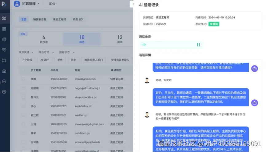Click phone number 15657987531
This screenshot has width=266, height=152.
click(x=58, y=88)
